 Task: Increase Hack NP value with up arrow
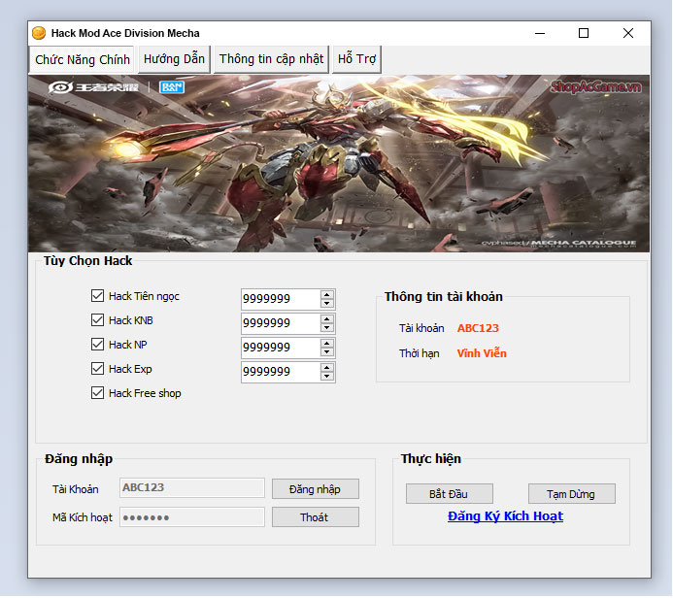pyautogui.click(x=327, y=344)
